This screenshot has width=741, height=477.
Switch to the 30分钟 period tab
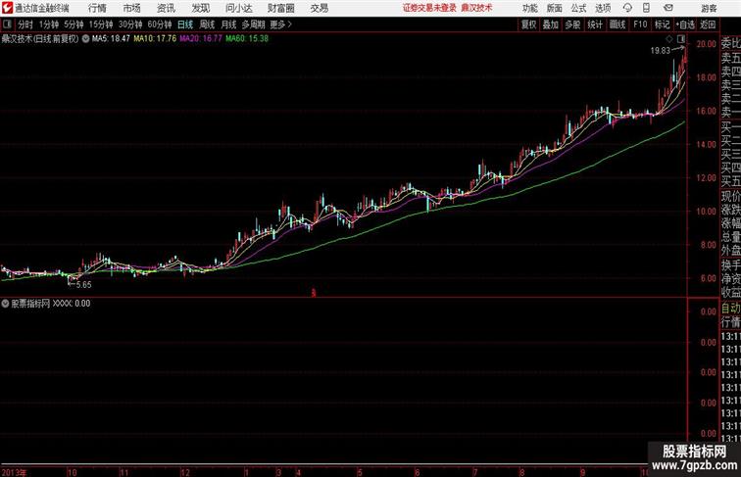click(130, 24)
